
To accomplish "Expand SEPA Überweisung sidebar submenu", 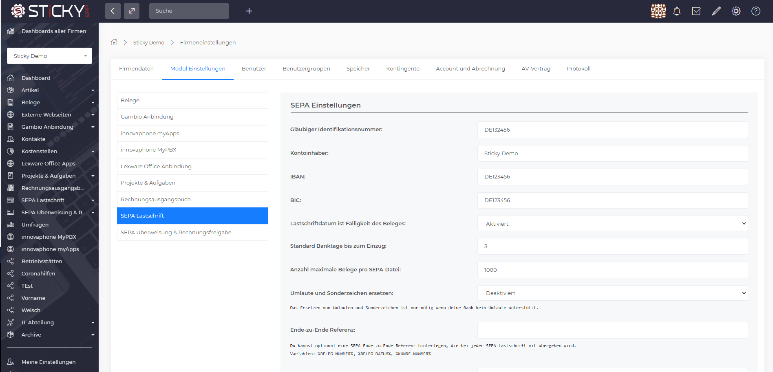I will click(93, 213).
